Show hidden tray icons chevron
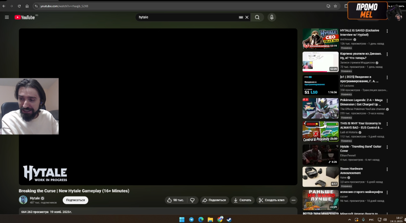Screen dimensions: 406x223 pyautogui.click(x=349, y=219)
